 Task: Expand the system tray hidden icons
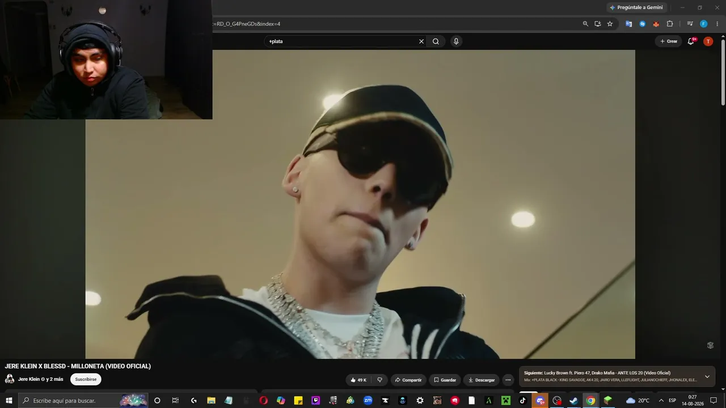661,401
